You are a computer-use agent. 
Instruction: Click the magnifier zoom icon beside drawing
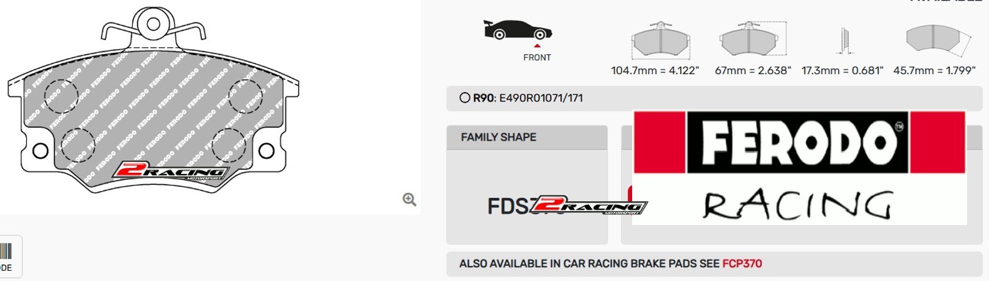pos(409,199)
